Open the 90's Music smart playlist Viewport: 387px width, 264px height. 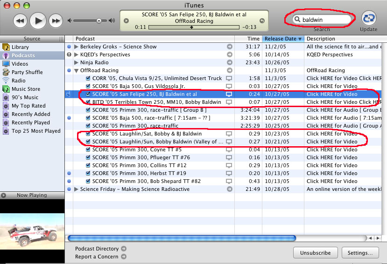click(x=32, y=97)
